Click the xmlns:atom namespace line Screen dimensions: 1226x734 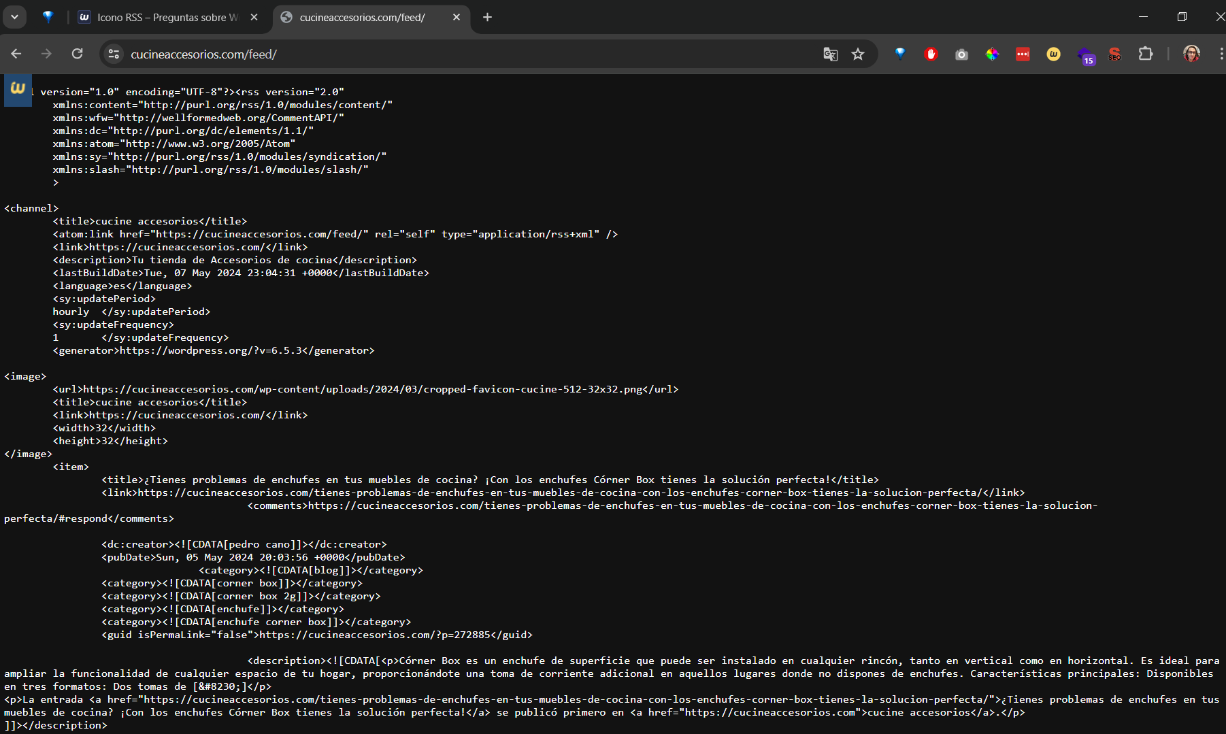tap(174, 144)
